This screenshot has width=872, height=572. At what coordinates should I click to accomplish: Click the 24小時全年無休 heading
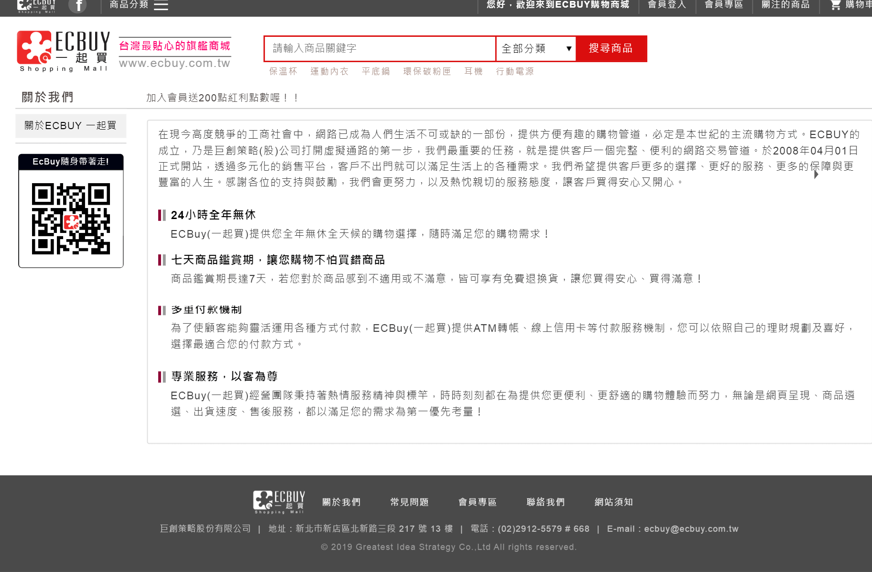[213, 215]
